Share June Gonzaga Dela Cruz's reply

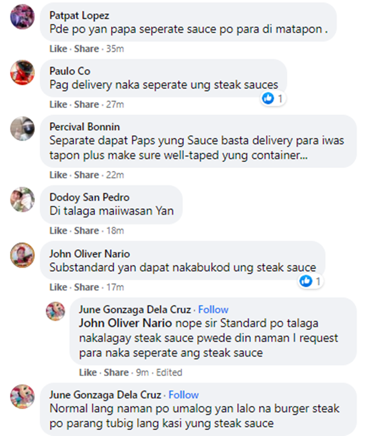(116, 373)
